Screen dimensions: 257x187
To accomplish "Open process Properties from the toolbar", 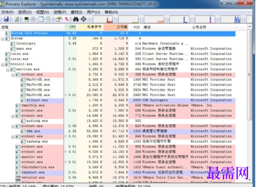I will (58, 19).
